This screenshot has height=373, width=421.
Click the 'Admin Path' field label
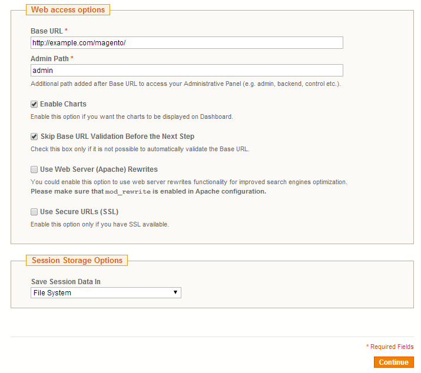click(49, 59)
